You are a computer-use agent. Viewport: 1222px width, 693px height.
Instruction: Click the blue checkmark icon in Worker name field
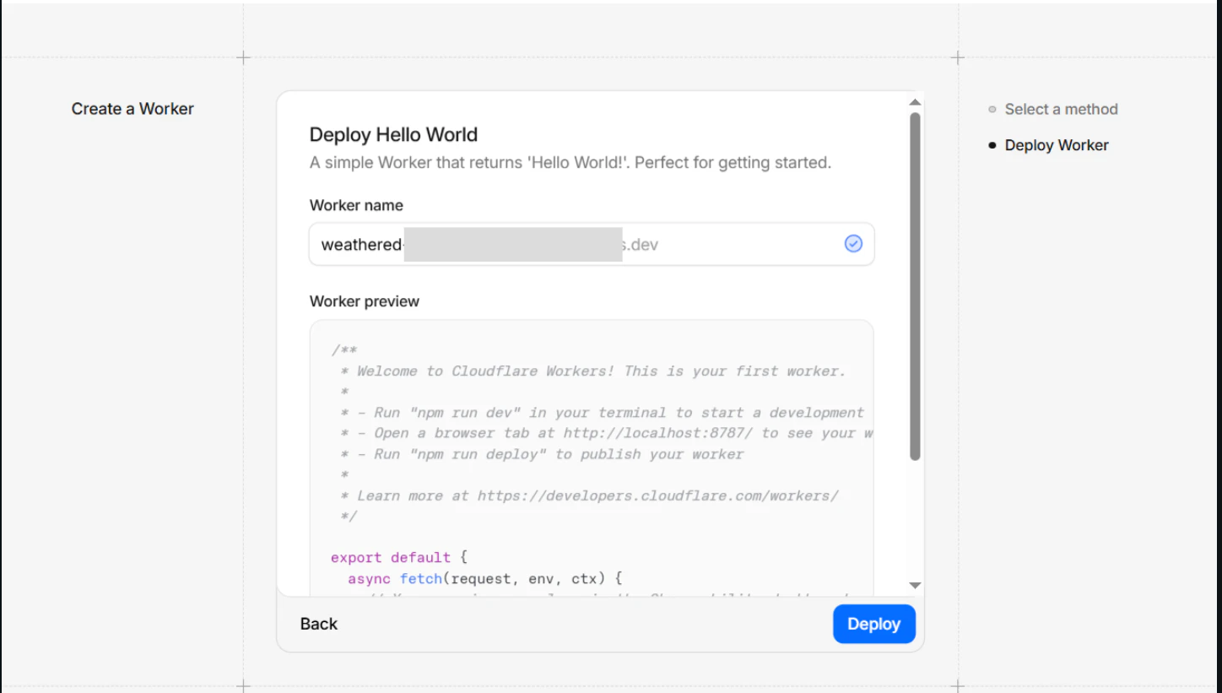point(853,244)
